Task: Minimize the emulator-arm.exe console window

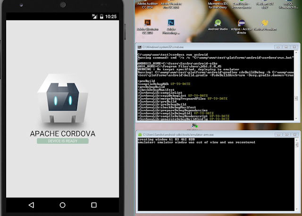Action: [278, 134]
